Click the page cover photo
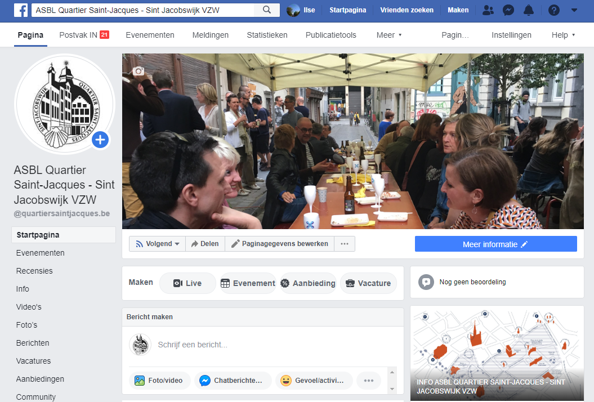 point(352,141)
